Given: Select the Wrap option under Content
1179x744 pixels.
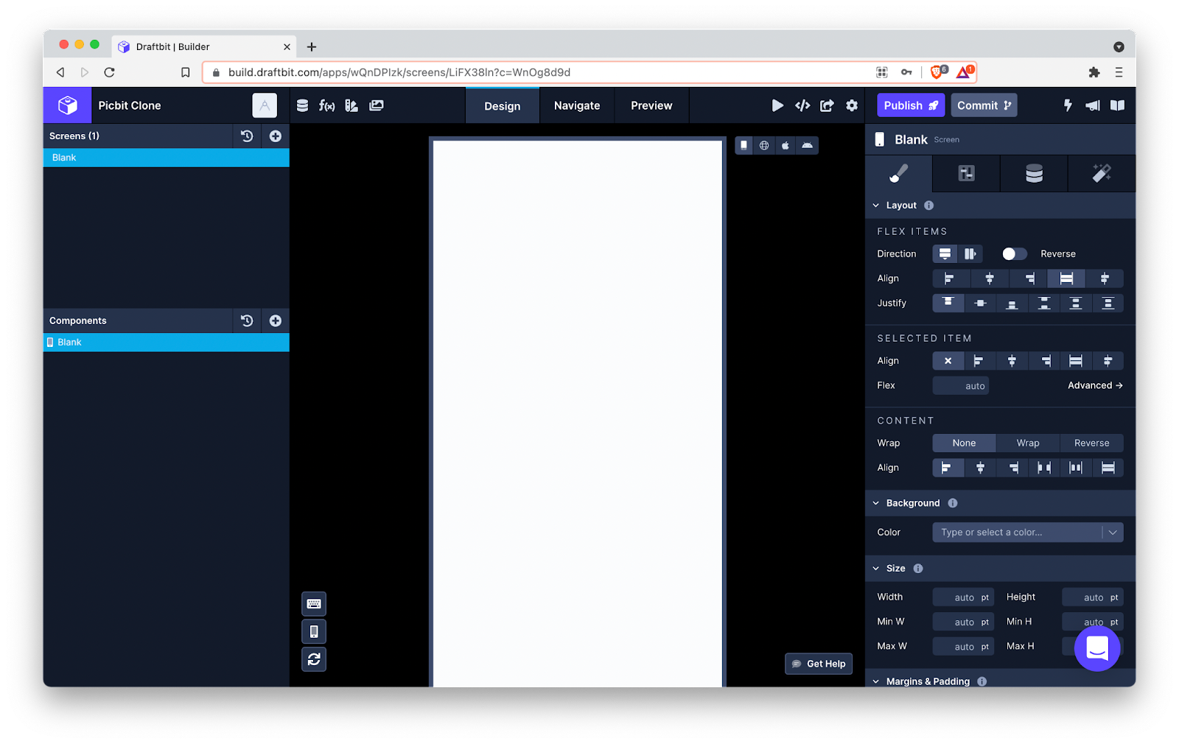Looking at the screenshot, I should point(1027,443).
